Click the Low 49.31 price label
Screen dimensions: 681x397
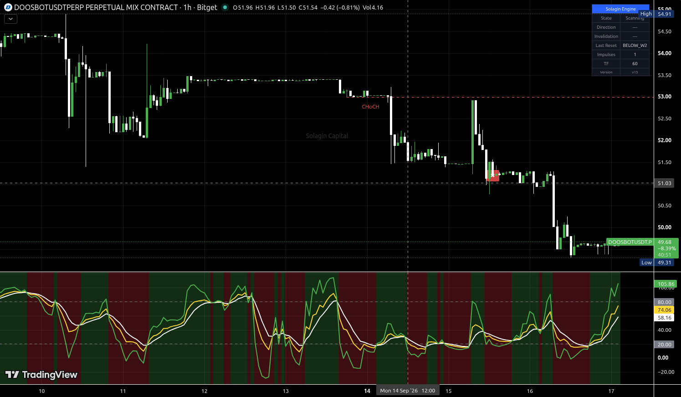click(x=656, y=263)
